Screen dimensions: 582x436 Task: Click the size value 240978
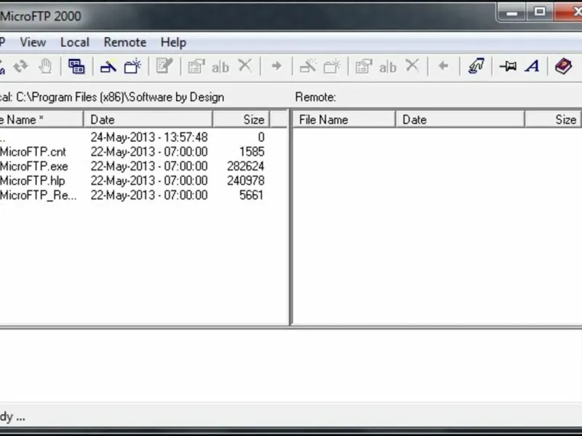[x=246, y=181]
